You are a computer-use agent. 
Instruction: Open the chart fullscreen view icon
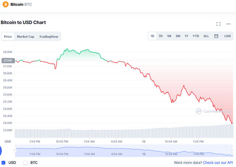pos(218,24)
